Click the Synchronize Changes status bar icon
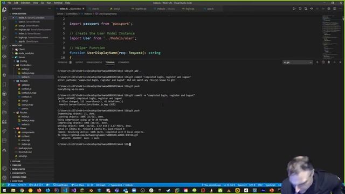 pyautogui.click(x=22, y=185)
